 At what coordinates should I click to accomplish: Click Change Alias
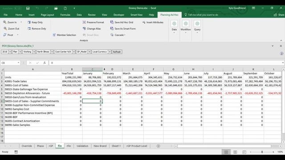[92, 28]
